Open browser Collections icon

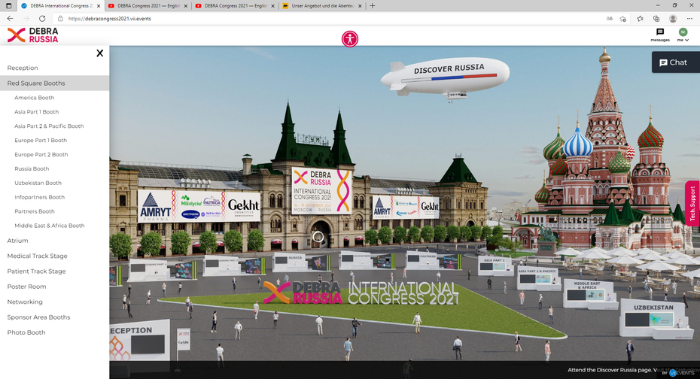coord(656,19)
